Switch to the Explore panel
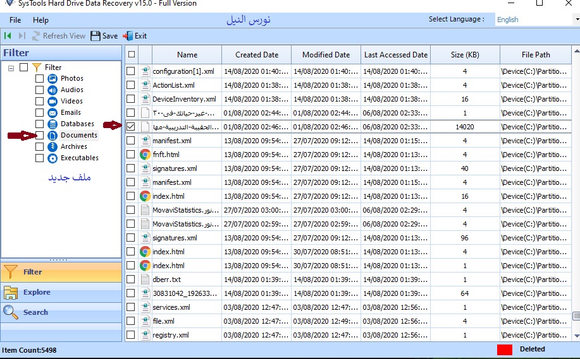 37,292
